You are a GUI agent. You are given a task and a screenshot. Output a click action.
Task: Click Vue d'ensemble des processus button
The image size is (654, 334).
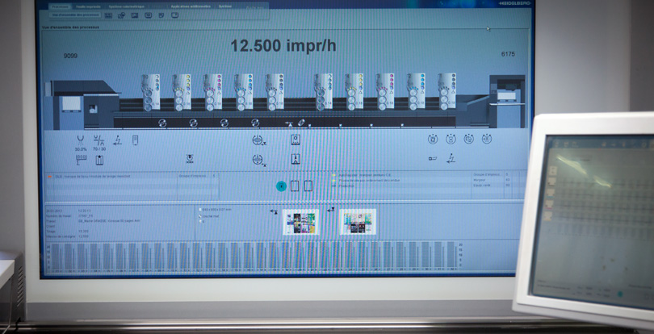(74, 15)
